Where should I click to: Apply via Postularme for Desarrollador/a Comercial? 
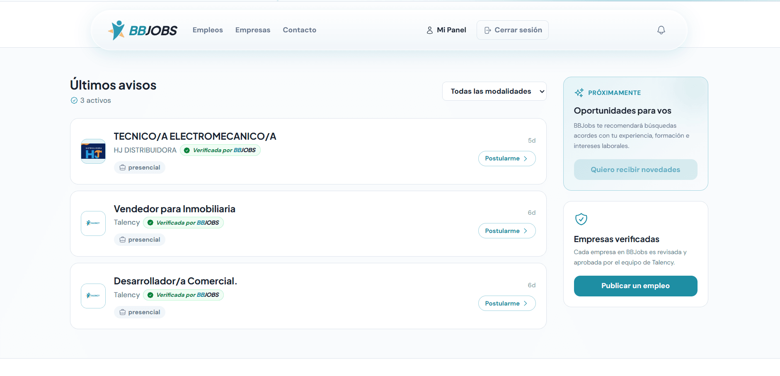(507, 303)
